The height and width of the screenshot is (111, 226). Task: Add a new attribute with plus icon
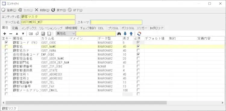point(5,34)
